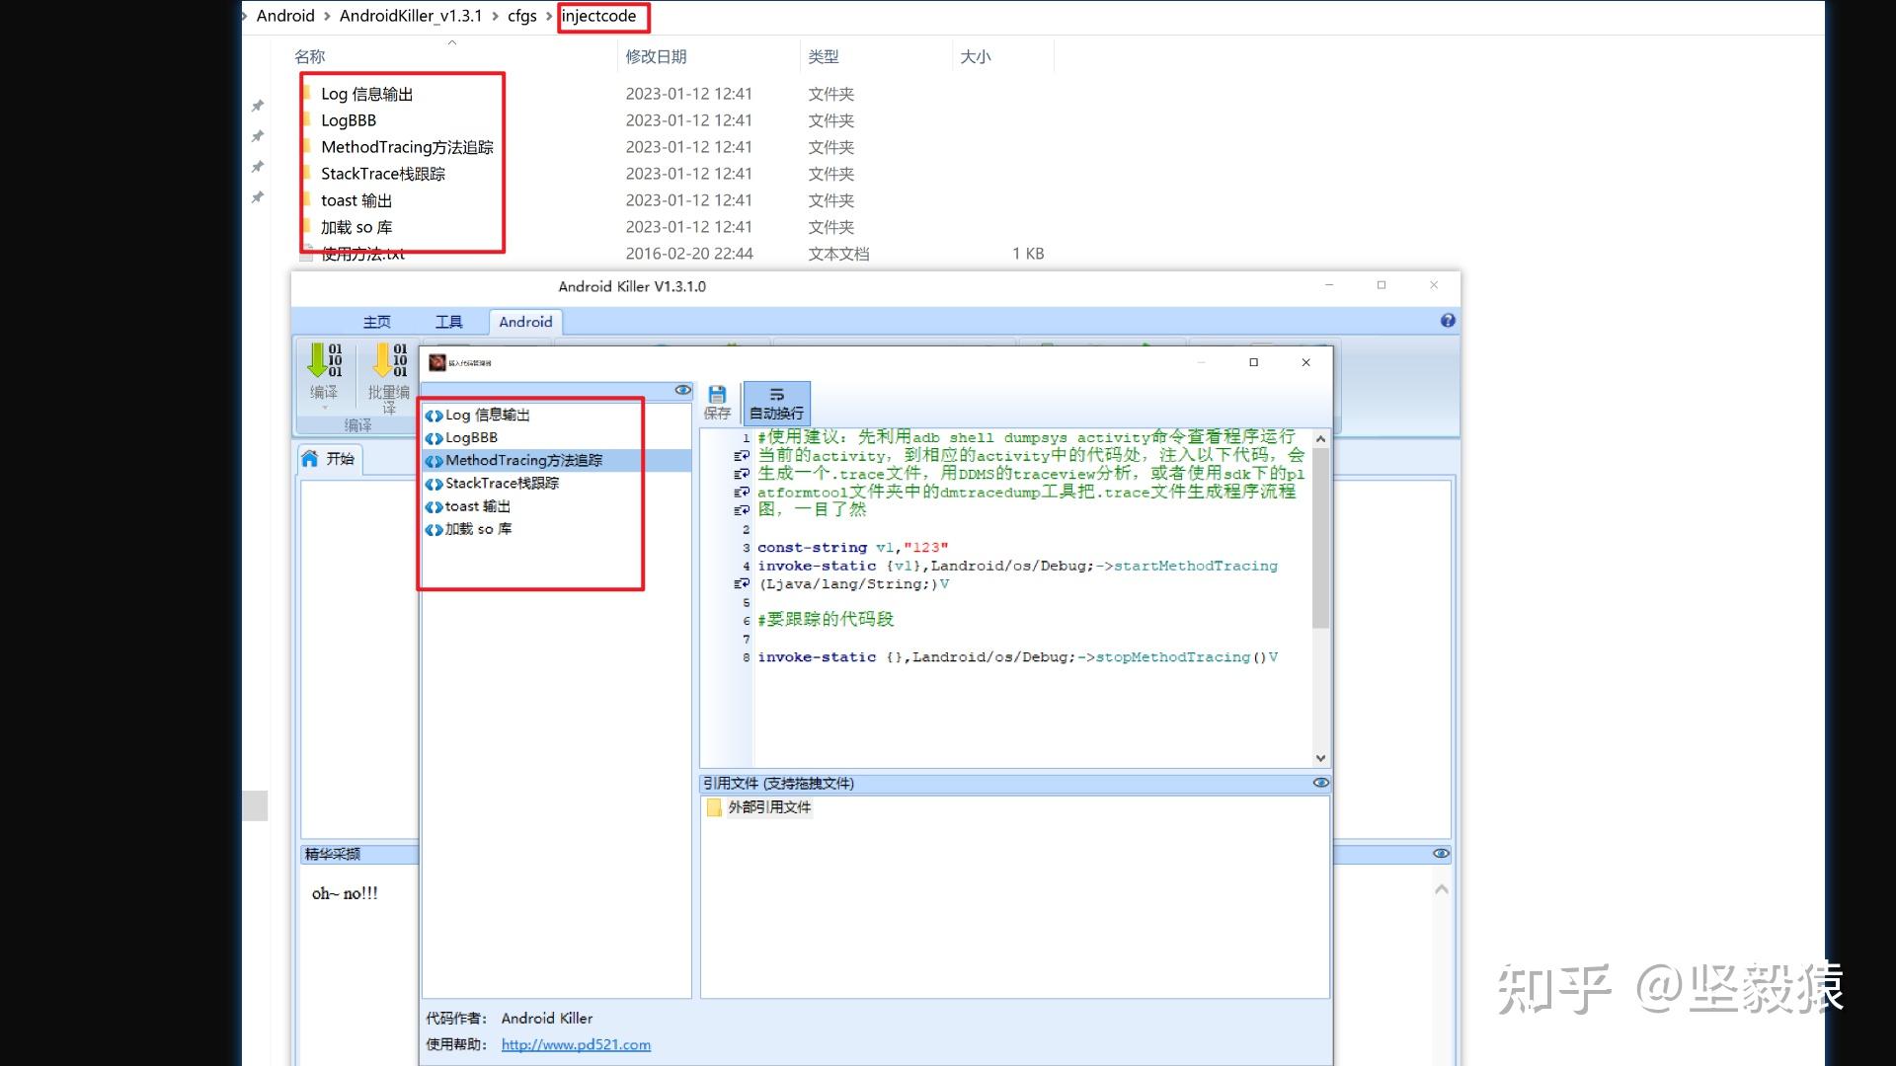The image size is (1896, 1066).
Task: Click code icon beside 'StackTrace栈跟踪' item
Action: [x=434, y=484]
